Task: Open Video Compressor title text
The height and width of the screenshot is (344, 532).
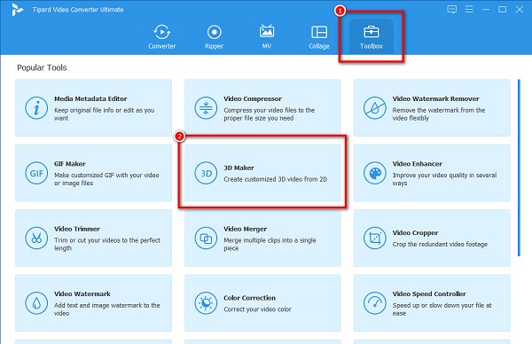Action: click(x=253, y=98)
